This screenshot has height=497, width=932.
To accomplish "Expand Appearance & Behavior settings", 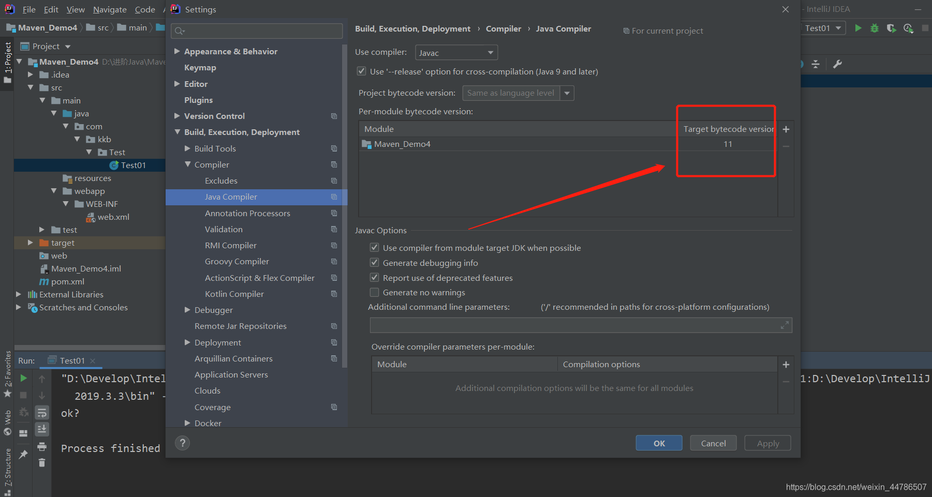I will (177, 51).
